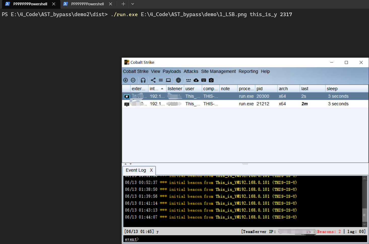Open the Site Management menu
The height and width of the screenshot is (244, 369).
pos(218,72)
